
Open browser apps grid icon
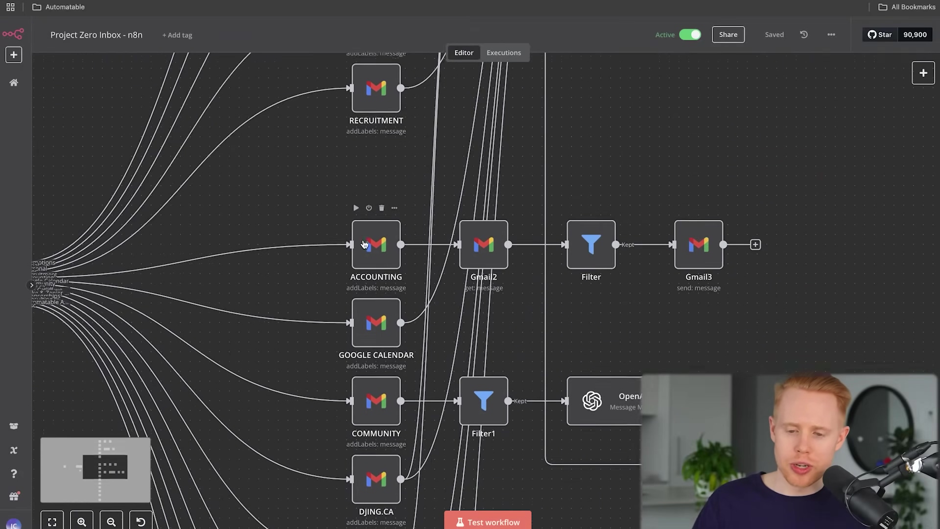tap(10, 7)
